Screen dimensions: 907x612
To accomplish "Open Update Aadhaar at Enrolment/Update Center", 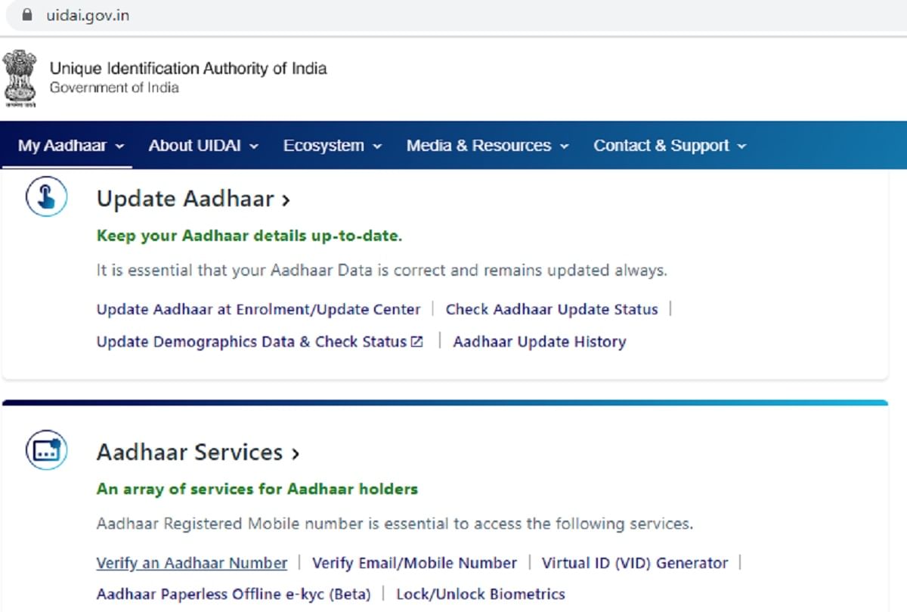I will (x=258, y=309).
